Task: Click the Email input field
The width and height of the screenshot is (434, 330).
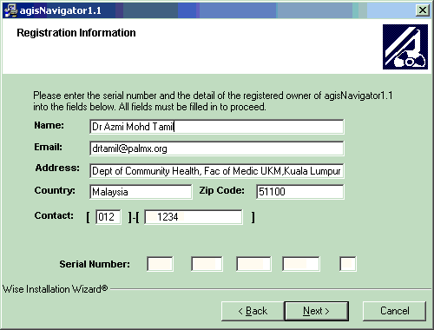Action: coord(217,148)
